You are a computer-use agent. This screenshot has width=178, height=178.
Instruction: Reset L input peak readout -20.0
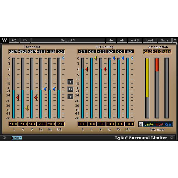[x=13, y=124]
